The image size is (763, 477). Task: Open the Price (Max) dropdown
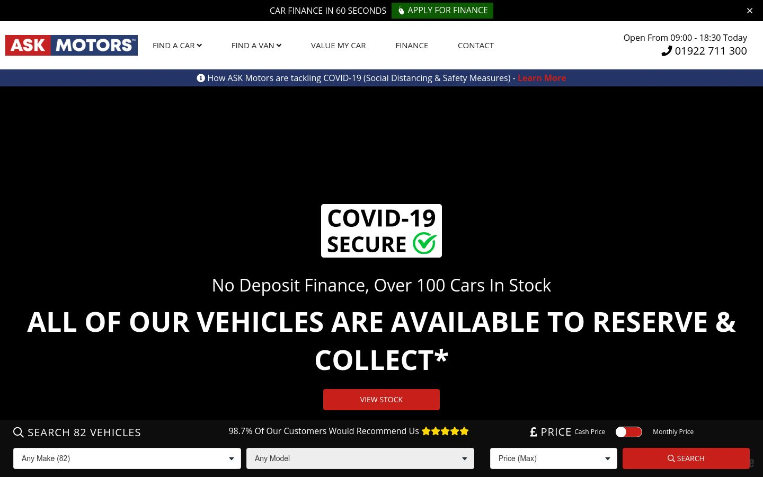tap(554, 458)
